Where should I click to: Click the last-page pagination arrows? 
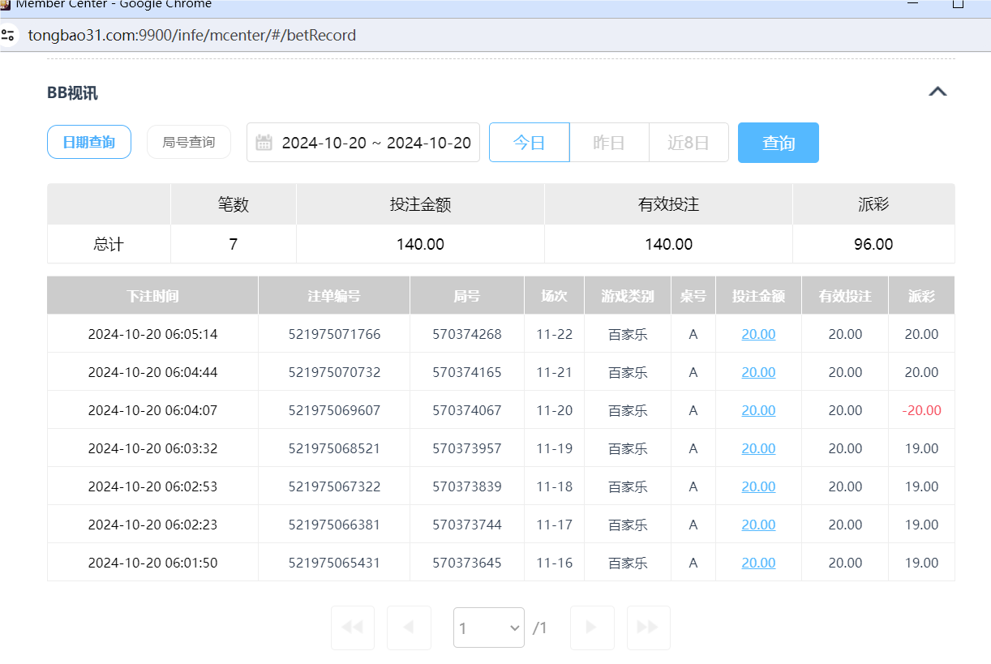pos(648,628)
